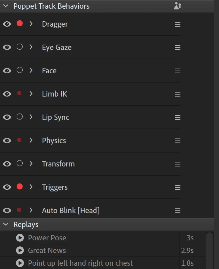Toggle the eye icon for Transform
Screen dimensions: 219x269
click(x=7, y=164)
